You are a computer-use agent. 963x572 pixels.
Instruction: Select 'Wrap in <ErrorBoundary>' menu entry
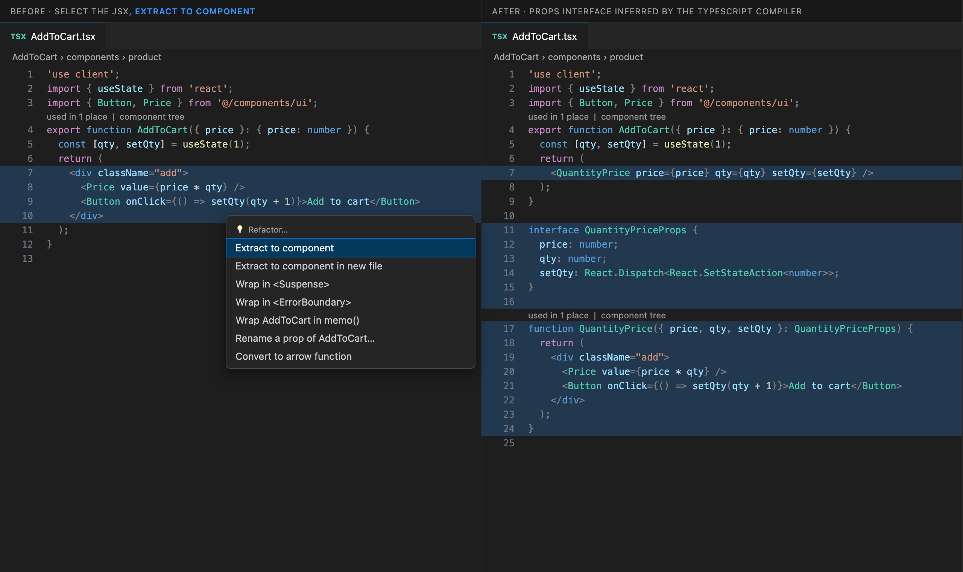coord(350,302)
